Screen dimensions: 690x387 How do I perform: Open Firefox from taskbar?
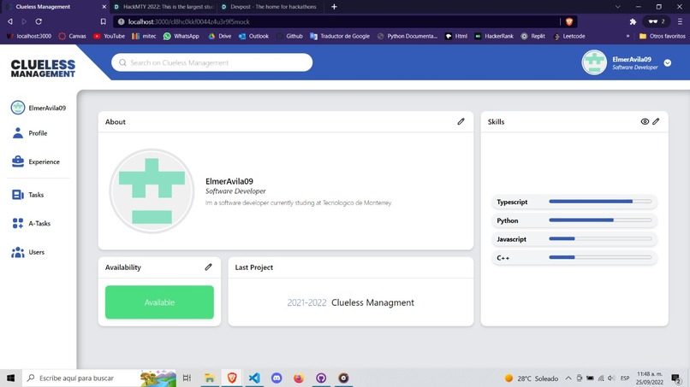click(299, 378)
